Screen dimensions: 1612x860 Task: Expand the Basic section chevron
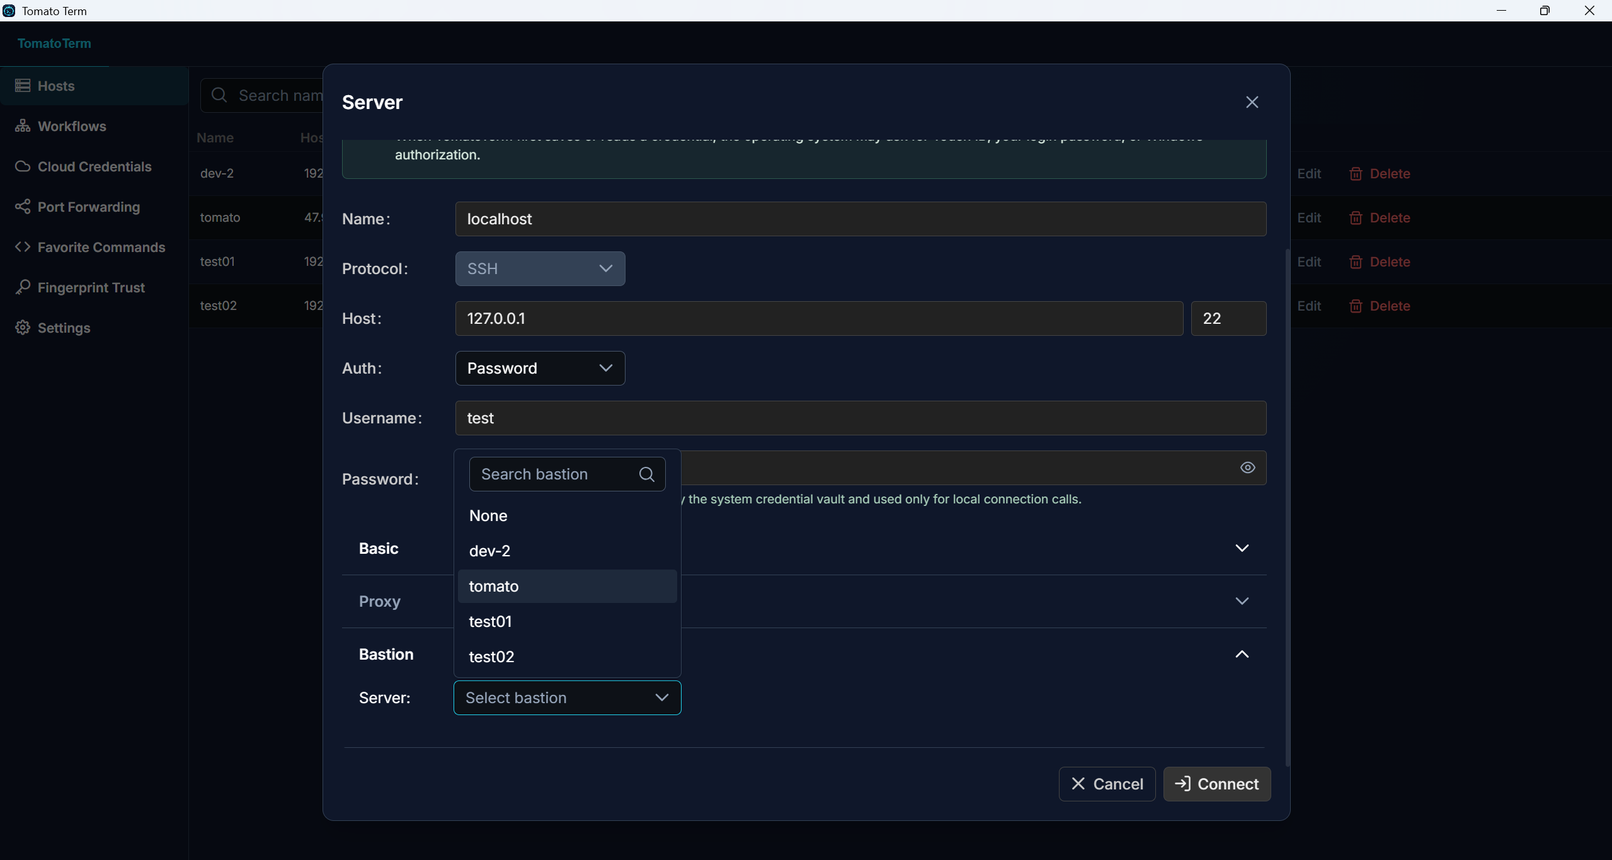[1242, 548]
